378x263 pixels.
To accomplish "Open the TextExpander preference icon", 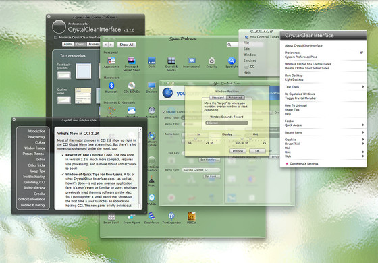I will point(171,216).
